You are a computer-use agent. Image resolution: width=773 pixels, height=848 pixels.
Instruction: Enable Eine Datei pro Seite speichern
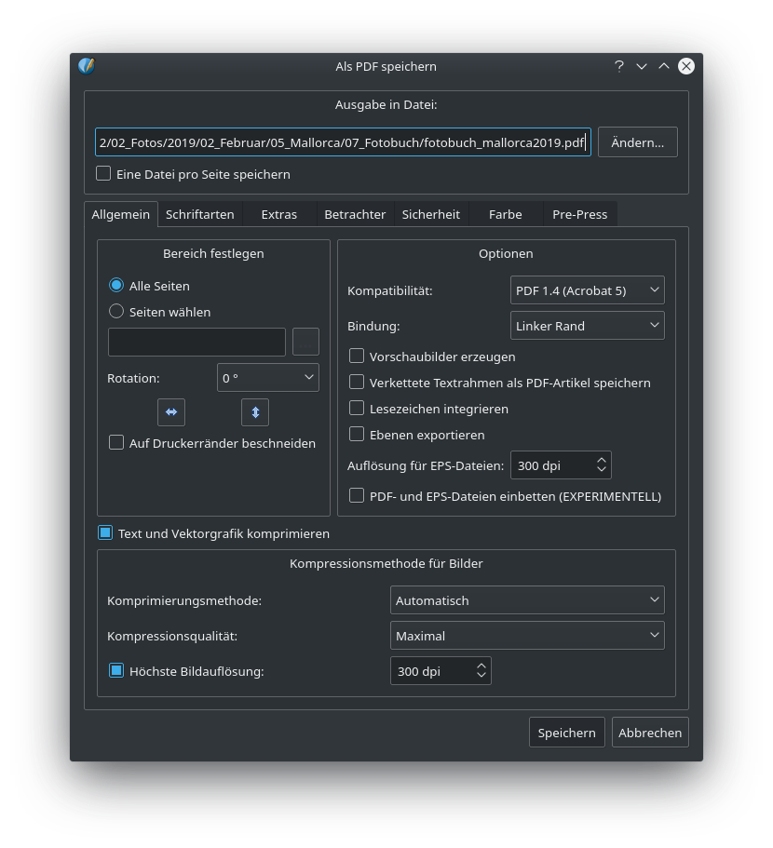[103, 174]
